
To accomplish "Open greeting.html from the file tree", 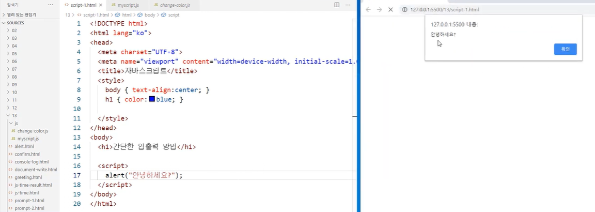I will pyautogui.click(x=29, y=177).
